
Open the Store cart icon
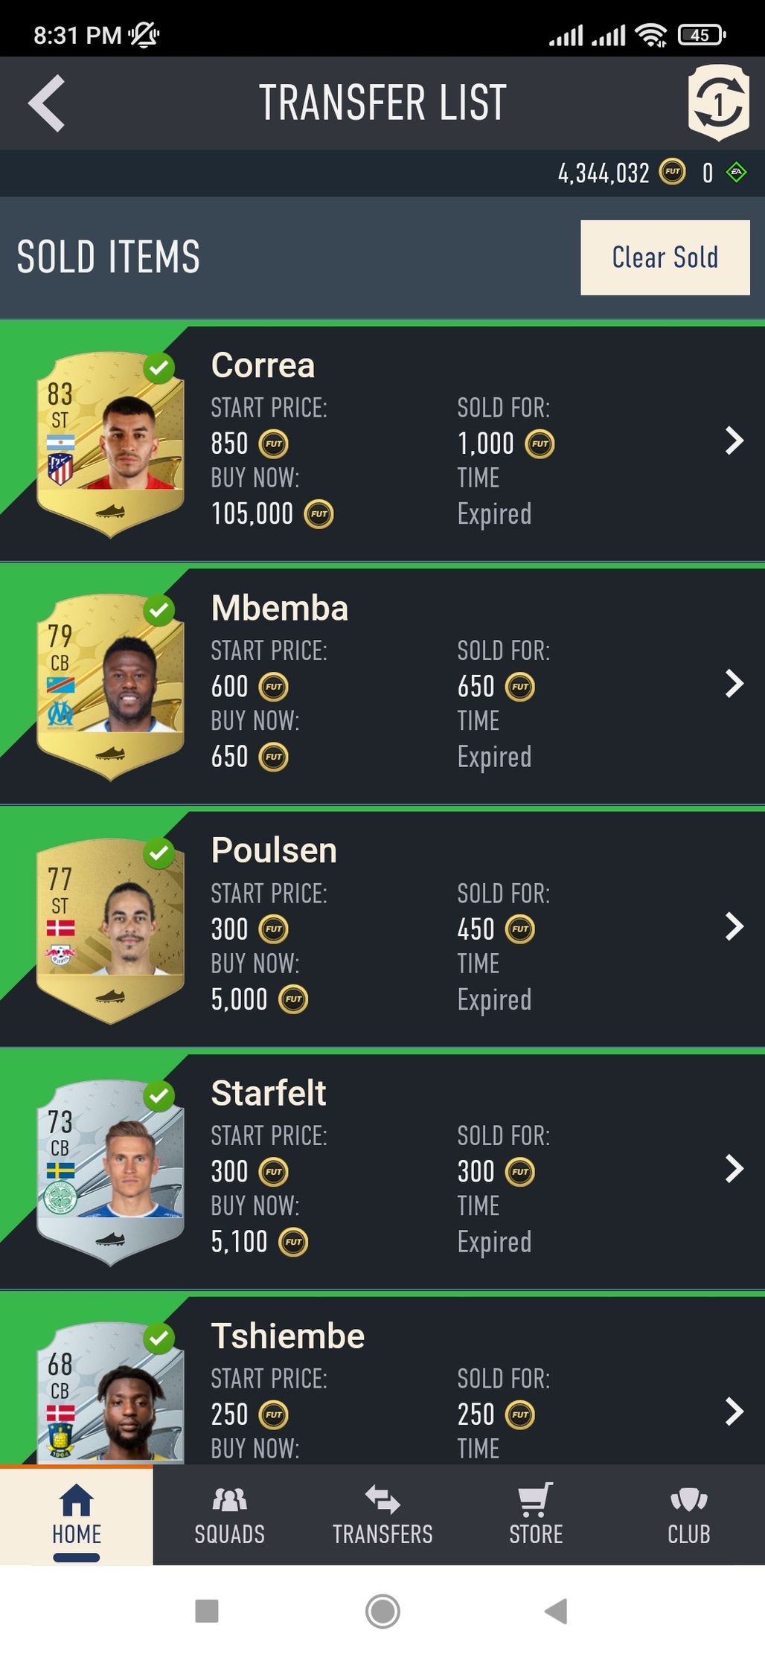[x=536, y=1499]
